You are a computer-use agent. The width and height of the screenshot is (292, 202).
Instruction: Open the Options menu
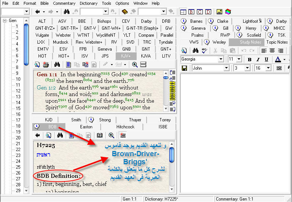[122, 3]
